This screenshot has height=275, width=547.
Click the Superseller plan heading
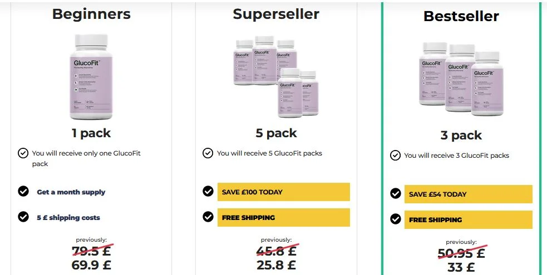276,14
